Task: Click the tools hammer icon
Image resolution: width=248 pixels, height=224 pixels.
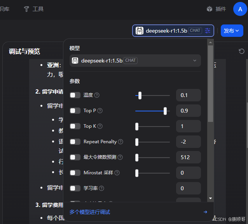Action: 26,9
